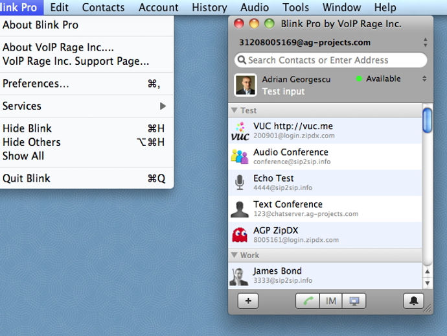447x336 pixels.
Task: Select Show All menu item
Action: pos(87,156)
